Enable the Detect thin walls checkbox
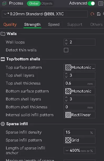 (x=66, y=50)
